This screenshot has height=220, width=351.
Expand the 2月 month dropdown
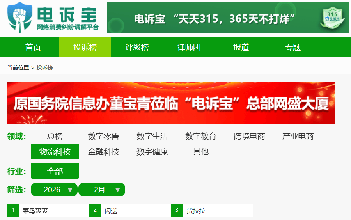102,190
